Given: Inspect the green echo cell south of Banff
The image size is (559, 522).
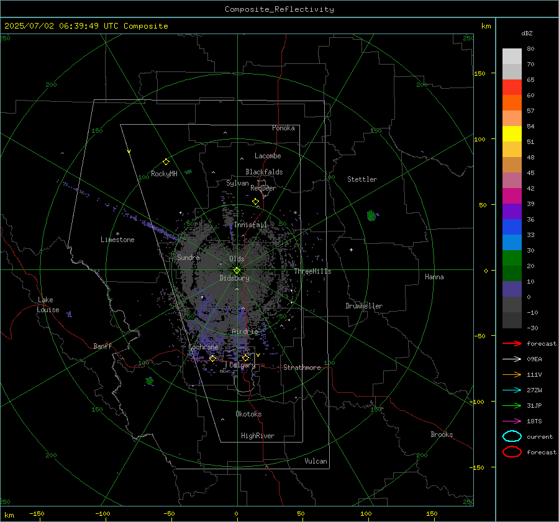Looking at the screenshot, I should [150, 381].
